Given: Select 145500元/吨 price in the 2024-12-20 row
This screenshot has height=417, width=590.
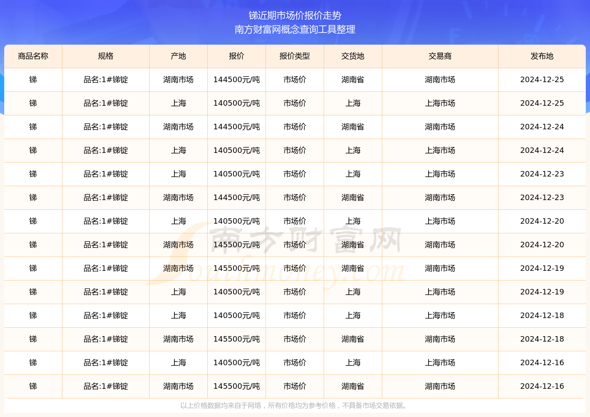Looking at the screenshot, I should [237, 245].
